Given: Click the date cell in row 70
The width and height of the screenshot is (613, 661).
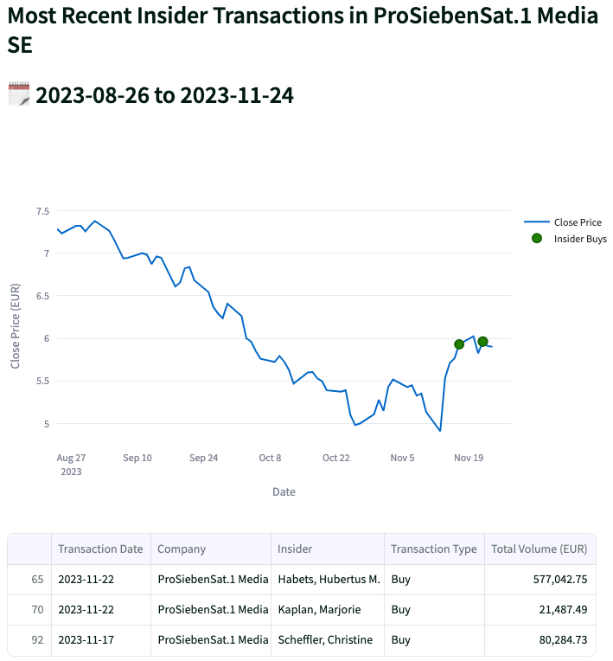Looking at the screenshot, I should 100,610.
